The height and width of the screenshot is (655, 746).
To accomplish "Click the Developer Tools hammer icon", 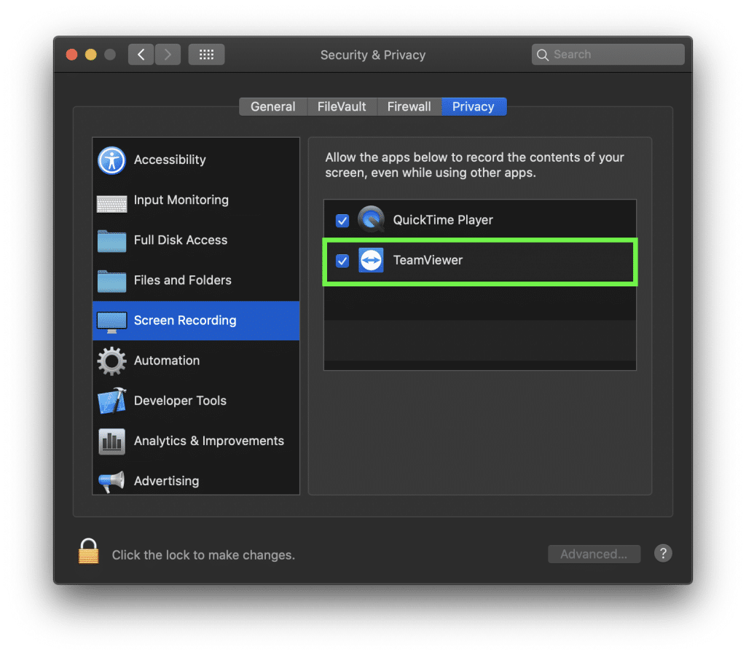I will [111, 401].
